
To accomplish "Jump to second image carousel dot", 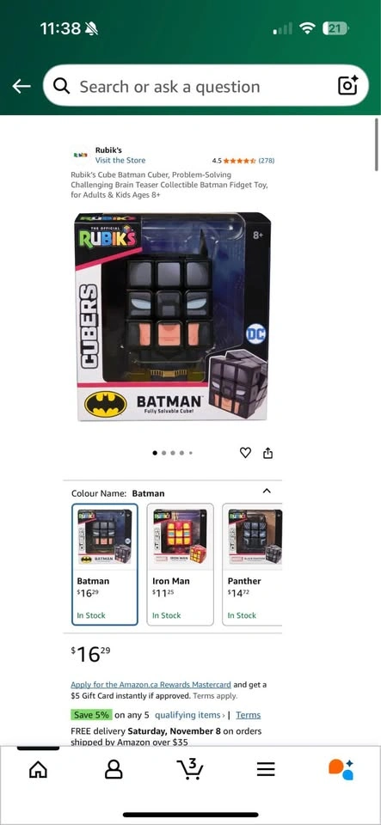I will pyautogui.click(x=163, y=453).
